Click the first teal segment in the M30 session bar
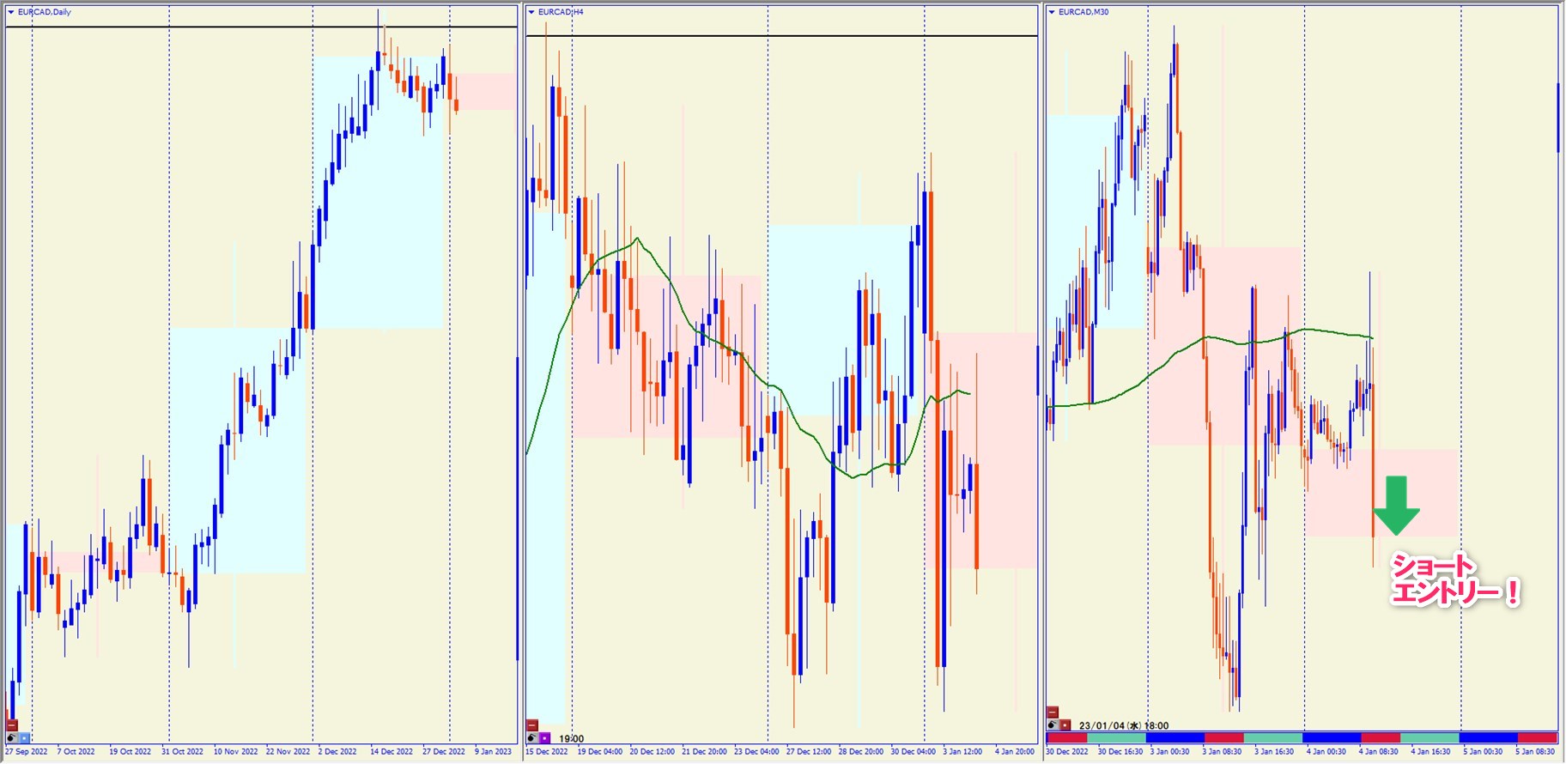The image size is (1566, 764). [x=1116, y=738]
